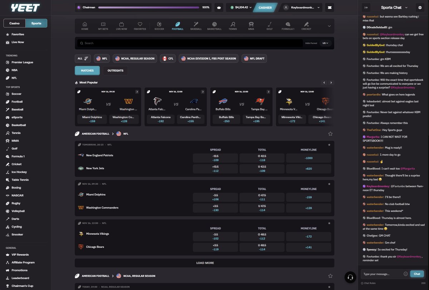Open Miami Dolphins popular card arrow

pos(137,91)
